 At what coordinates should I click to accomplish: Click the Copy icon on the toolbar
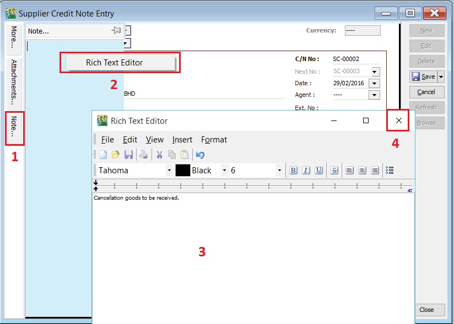[171, 155]
